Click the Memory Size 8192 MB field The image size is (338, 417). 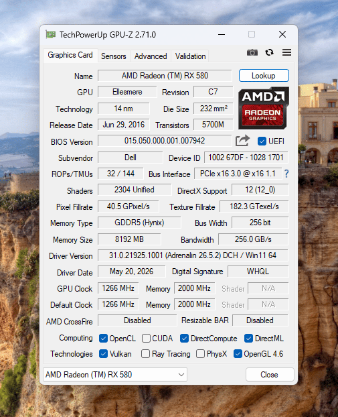tap(129, 239)
